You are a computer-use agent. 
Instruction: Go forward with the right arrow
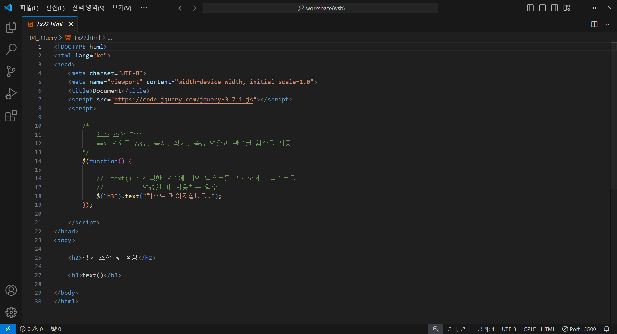pos(193,8)
